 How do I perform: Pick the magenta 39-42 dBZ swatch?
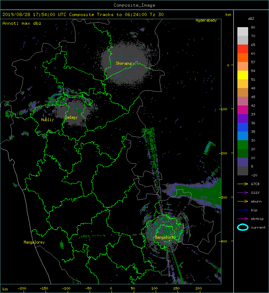(243, 110)
